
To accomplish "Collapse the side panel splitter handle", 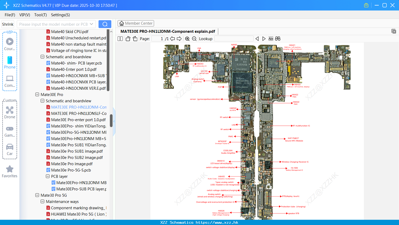I will 114,121.
